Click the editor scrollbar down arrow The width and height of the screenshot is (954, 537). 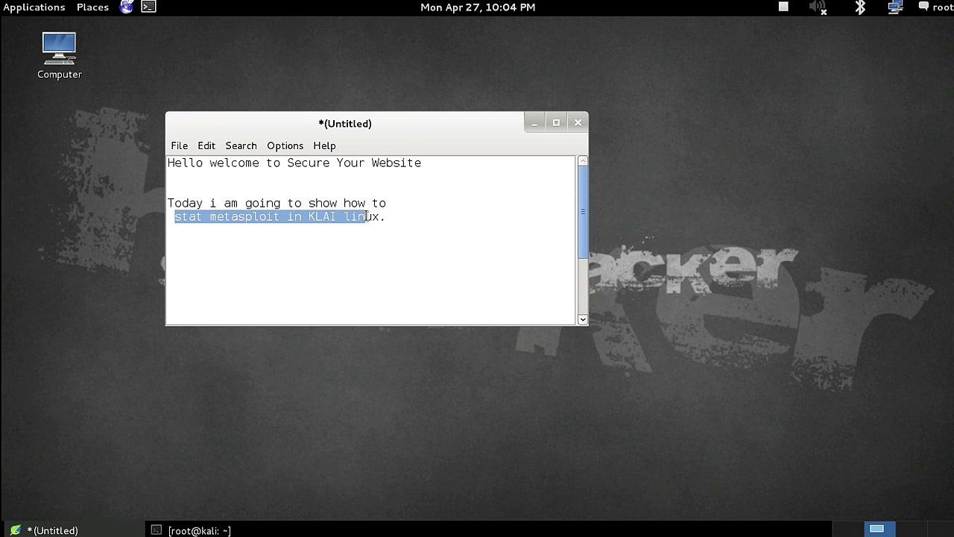[x=582, y=319]
